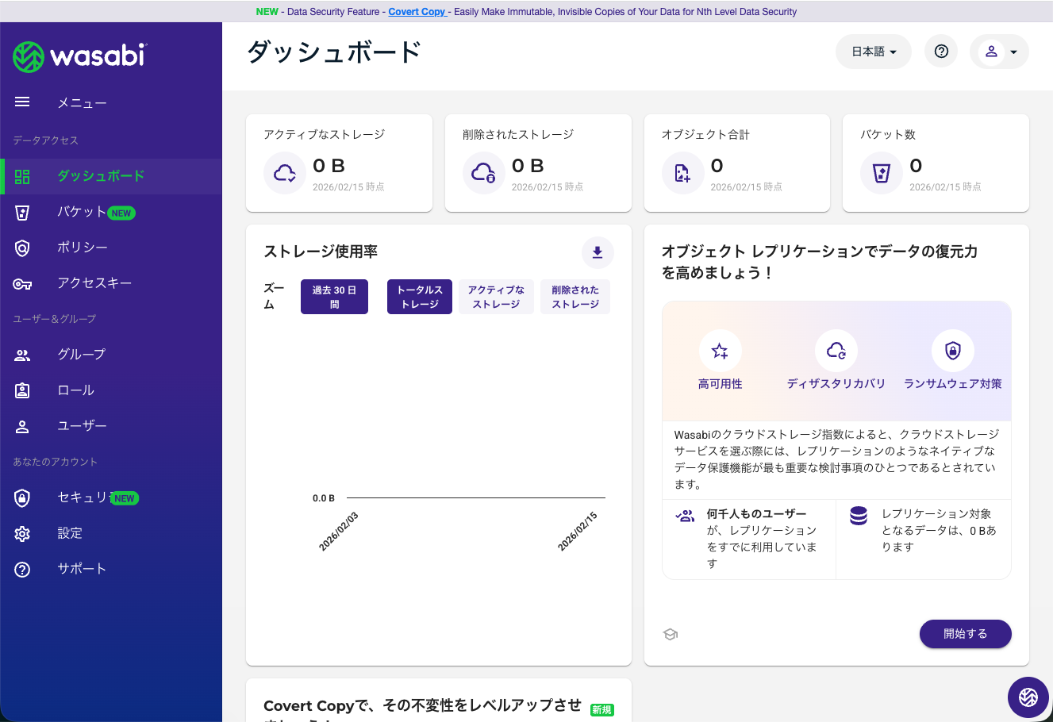The image size is (1053, 722).
Task: Click the Wasabi chat bubble icon
Action: click(1028, 697)
